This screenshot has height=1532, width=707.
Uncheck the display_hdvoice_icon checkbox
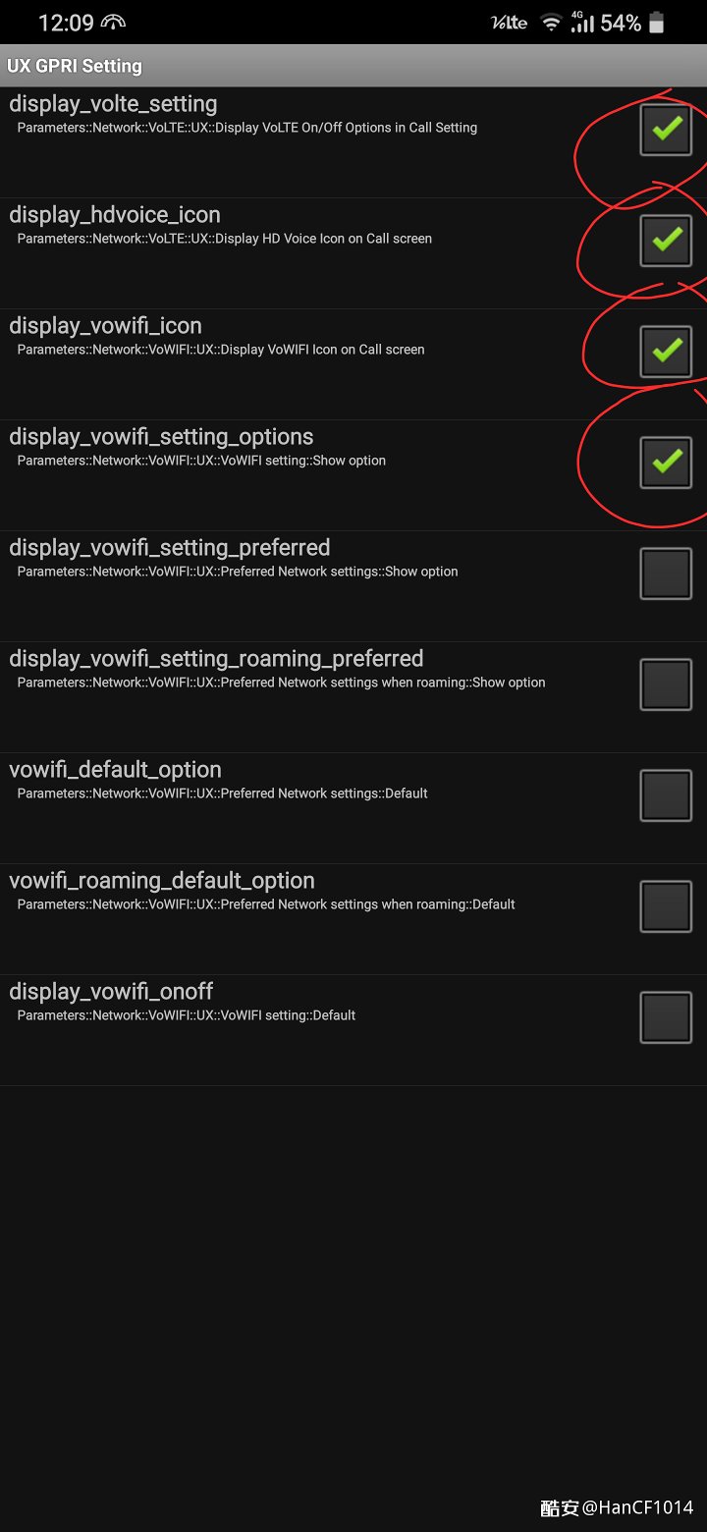tap(666, 241)
